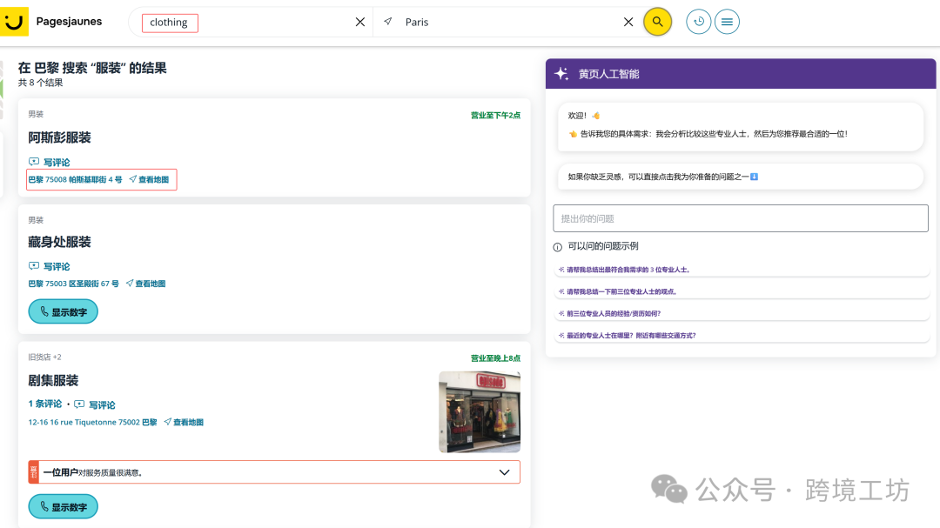
Task: Open the 阿斯彭服装 listing title
Action: pos(58,137)
